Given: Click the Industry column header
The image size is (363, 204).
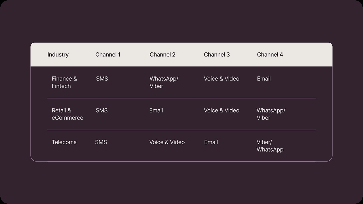Looking at the screenshot, I should pyautogui.click(x=58, y=55).
